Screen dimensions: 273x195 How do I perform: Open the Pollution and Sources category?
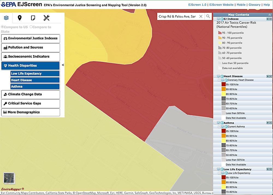[30, 48]
